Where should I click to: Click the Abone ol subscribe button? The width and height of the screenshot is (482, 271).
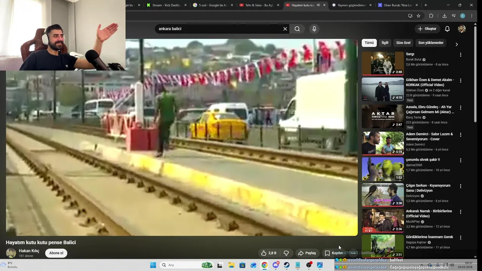[x=56, y=253]
